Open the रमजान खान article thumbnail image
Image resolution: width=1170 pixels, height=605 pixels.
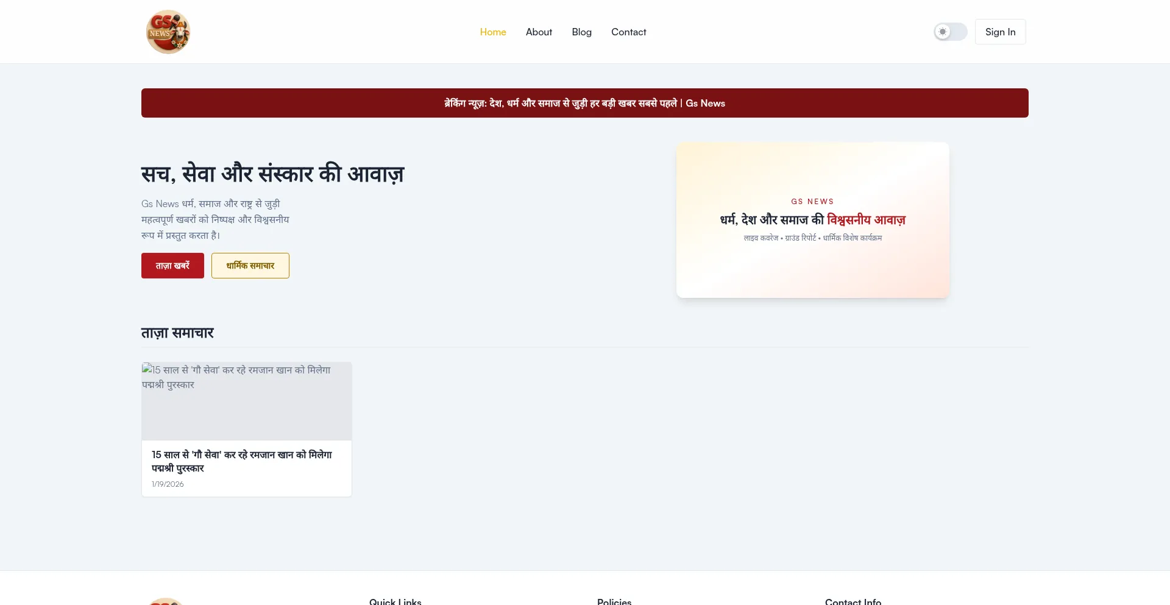click(x=247, y=402)
